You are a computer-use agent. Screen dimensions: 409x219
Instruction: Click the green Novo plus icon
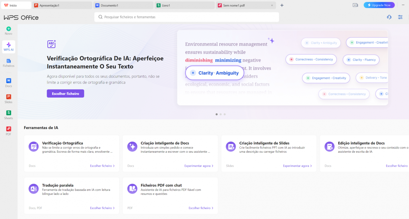point(9,29)
